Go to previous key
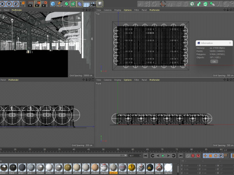Viewport: 234px width, 175px height. click(153, 156)
